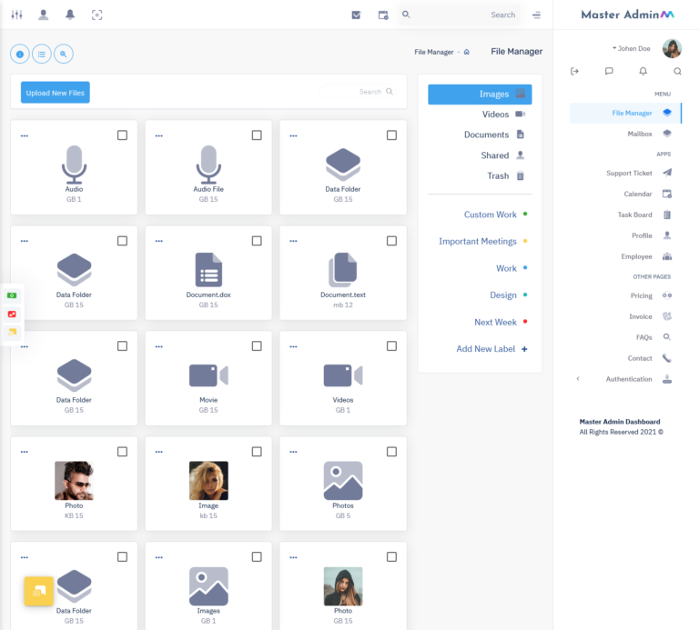Click the round search button

click(x=64, y=54)
